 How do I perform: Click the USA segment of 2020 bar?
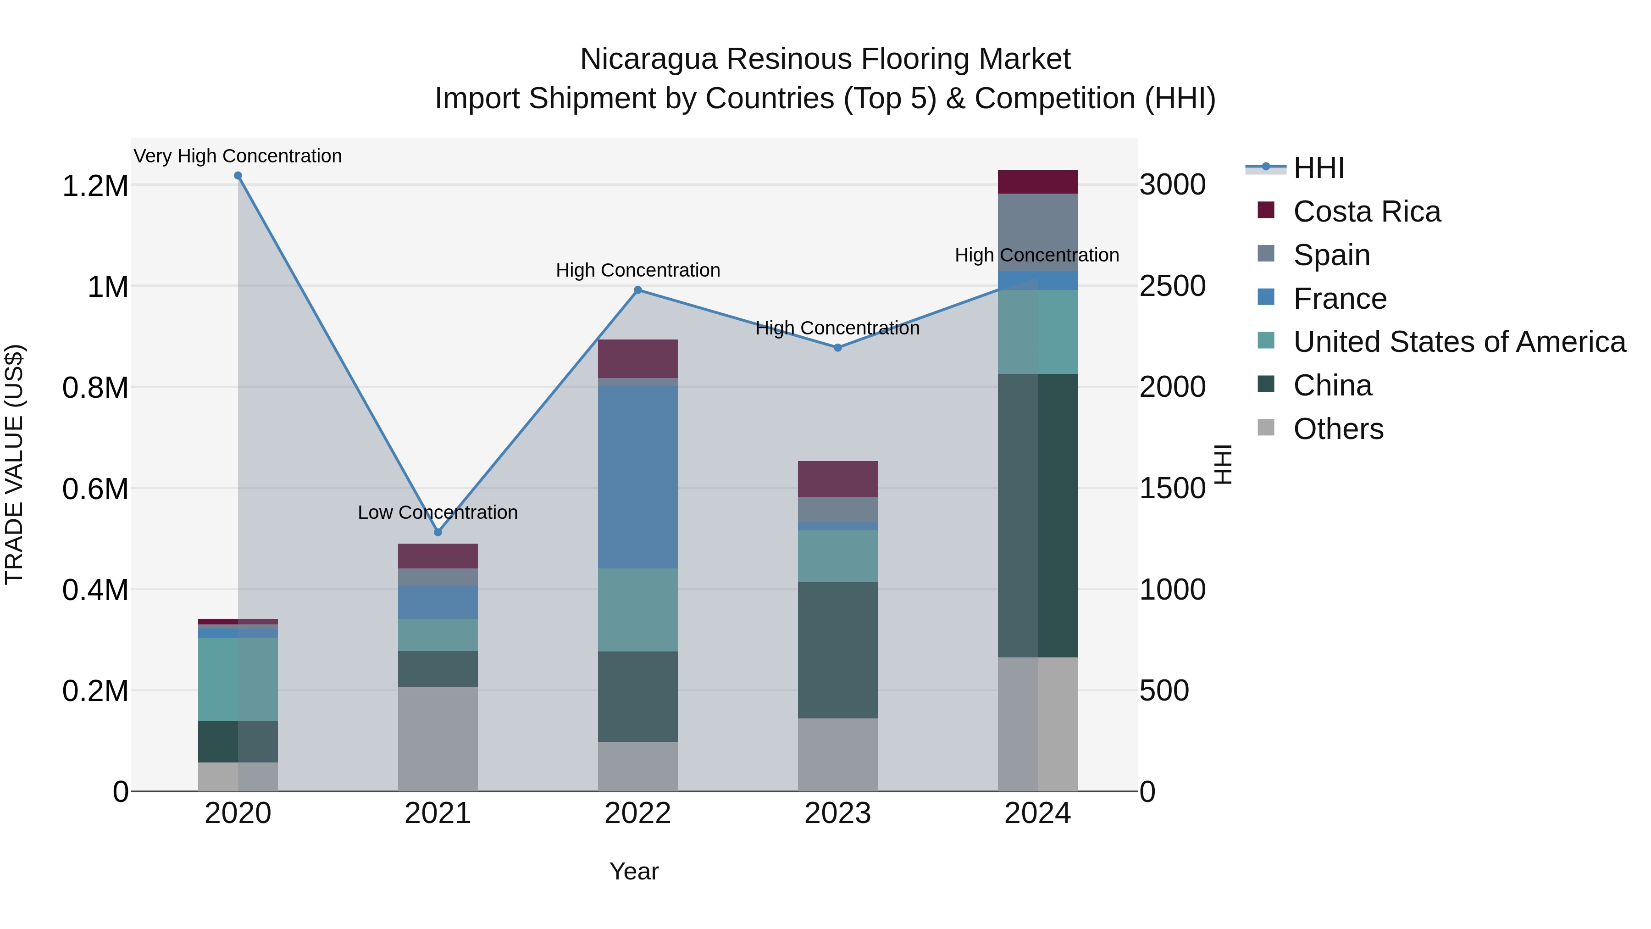pyautogui.click(x=238, y=679)
